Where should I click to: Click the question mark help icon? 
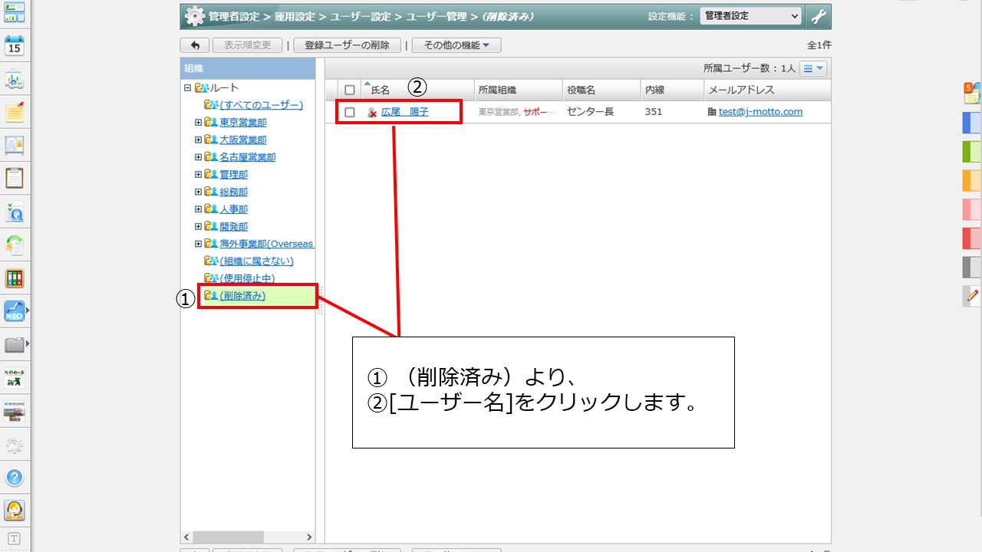coord(15,478)
